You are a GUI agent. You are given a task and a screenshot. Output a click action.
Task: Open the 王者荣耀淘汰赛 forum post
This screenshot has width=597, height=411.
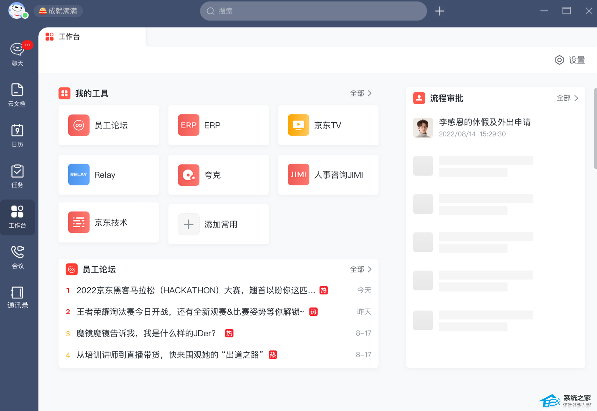(x=190, y=312)
